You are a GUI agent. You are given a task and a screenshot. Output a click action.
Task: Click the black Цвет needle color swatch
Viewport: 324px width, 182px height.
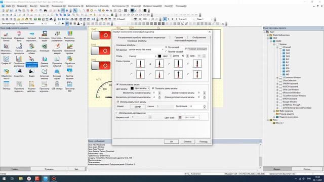click(x=159, y=56)
